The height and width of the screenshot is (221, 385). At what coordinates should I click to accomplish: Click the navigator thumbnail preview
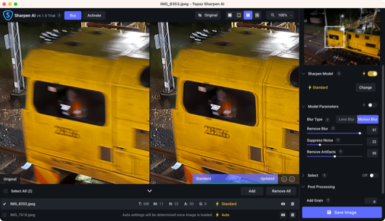click(342, 37)
